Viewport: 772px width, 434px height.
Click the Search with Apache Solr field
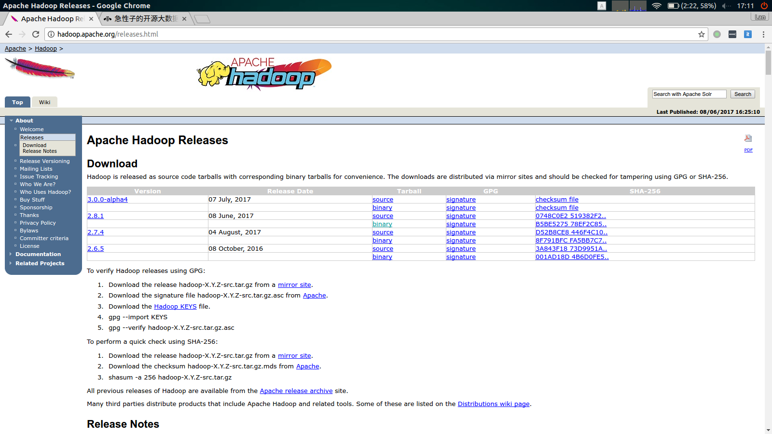tap(689, 94)
